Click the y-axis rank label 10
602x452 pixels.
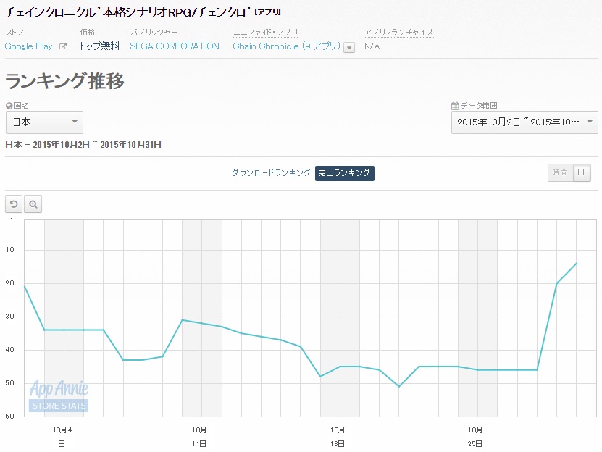10,250
